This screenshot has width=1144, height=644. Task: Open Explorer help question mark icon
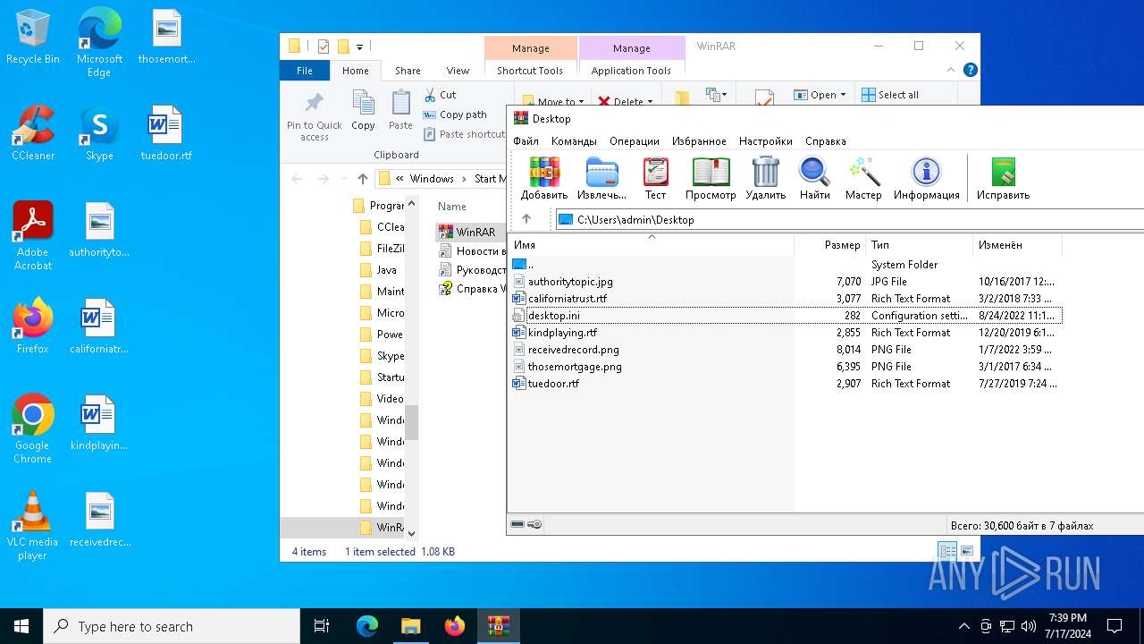(970, 70)
